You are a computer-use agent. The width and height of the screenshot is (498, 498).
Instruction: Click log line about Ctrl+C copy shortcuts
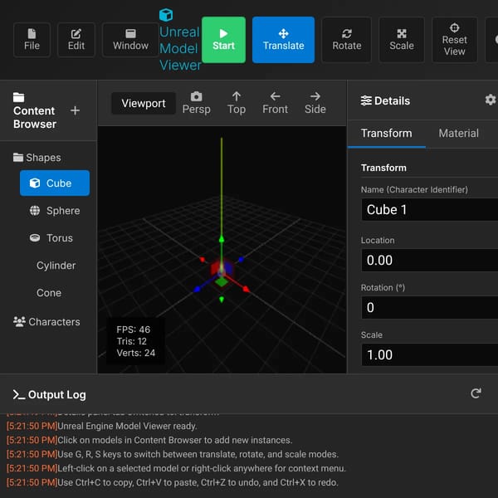coord(198,482)
